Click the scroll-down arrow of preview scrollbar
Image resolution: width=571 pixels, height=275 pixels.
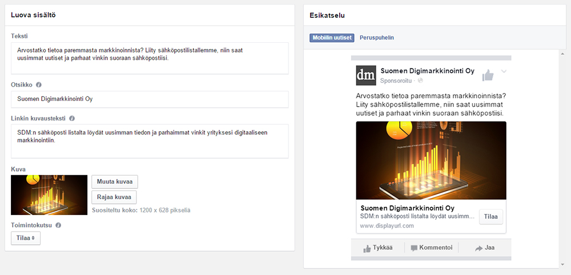(x=561, y=265)
